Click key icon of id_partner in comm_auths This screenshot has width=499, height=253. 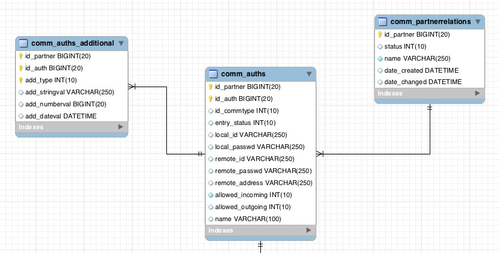pos(210,87)
